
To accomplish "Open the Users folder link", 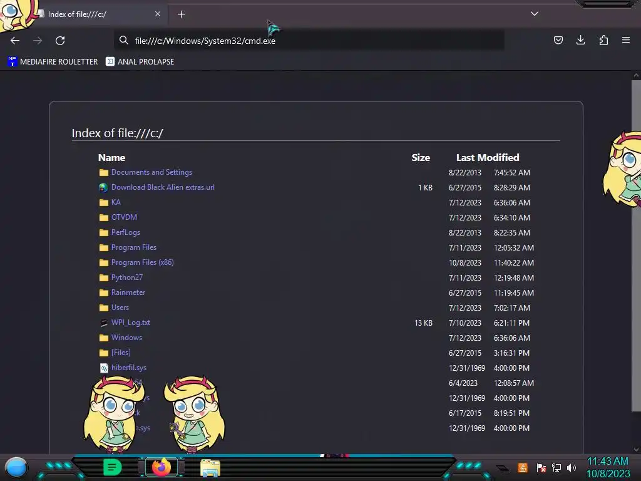I will point(120,308).
